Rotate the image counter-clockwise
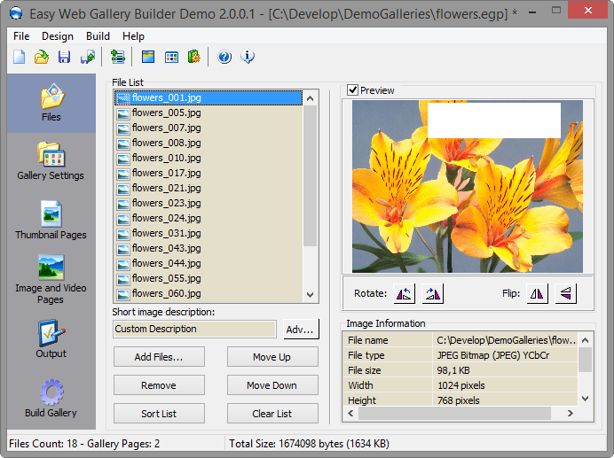614x458 pixels. (x=404, y=293)
